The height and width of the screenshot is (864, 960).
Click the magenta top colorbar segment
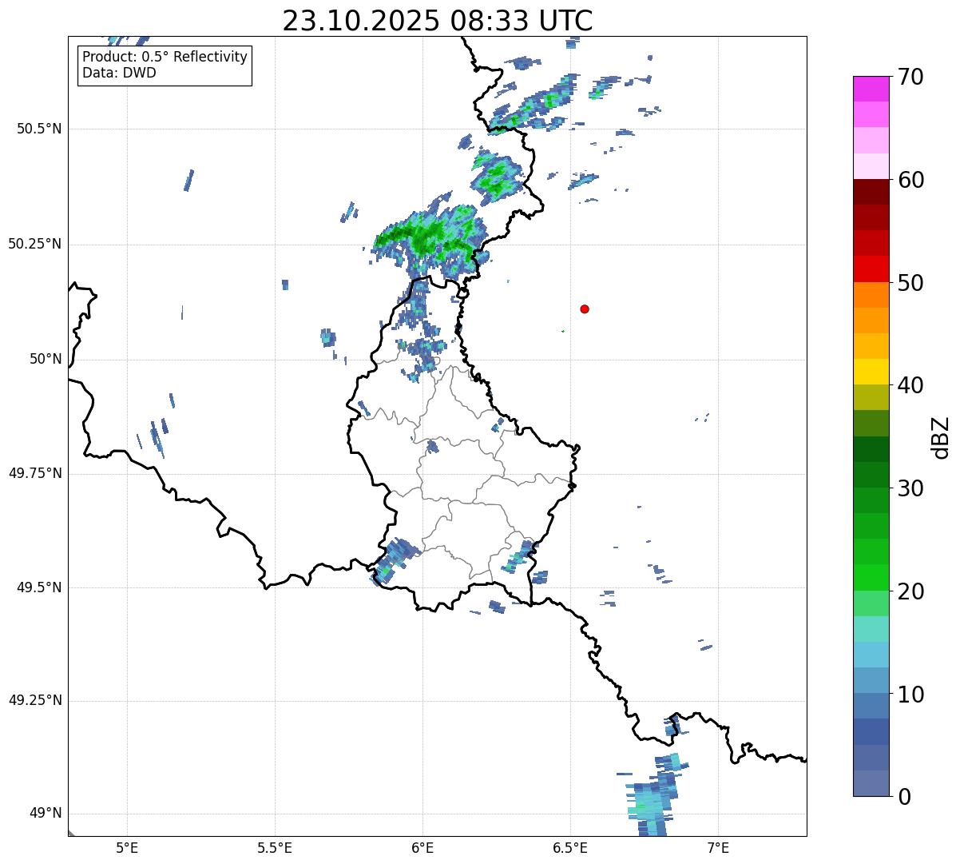click(x=871, y=88)
